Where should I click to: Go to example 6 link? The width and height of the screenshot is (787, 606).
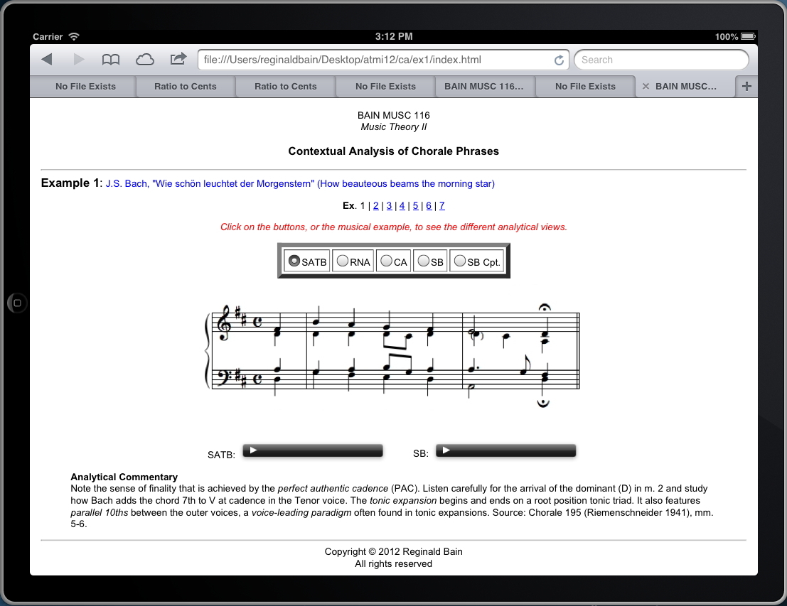click(429, 206)
